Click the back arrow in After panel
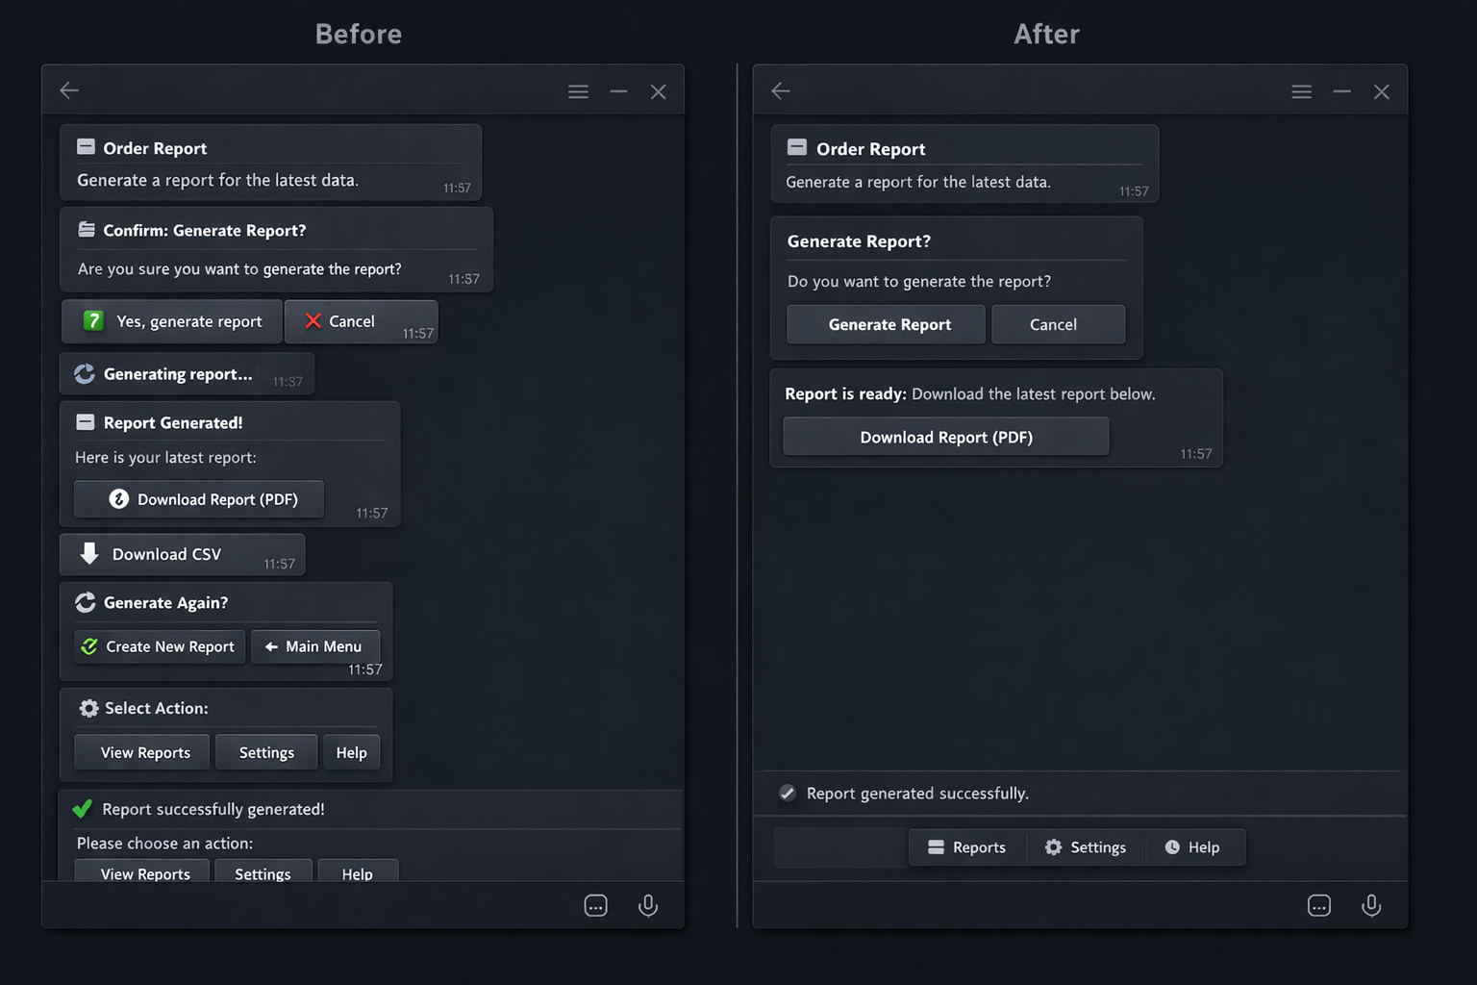 781,90
